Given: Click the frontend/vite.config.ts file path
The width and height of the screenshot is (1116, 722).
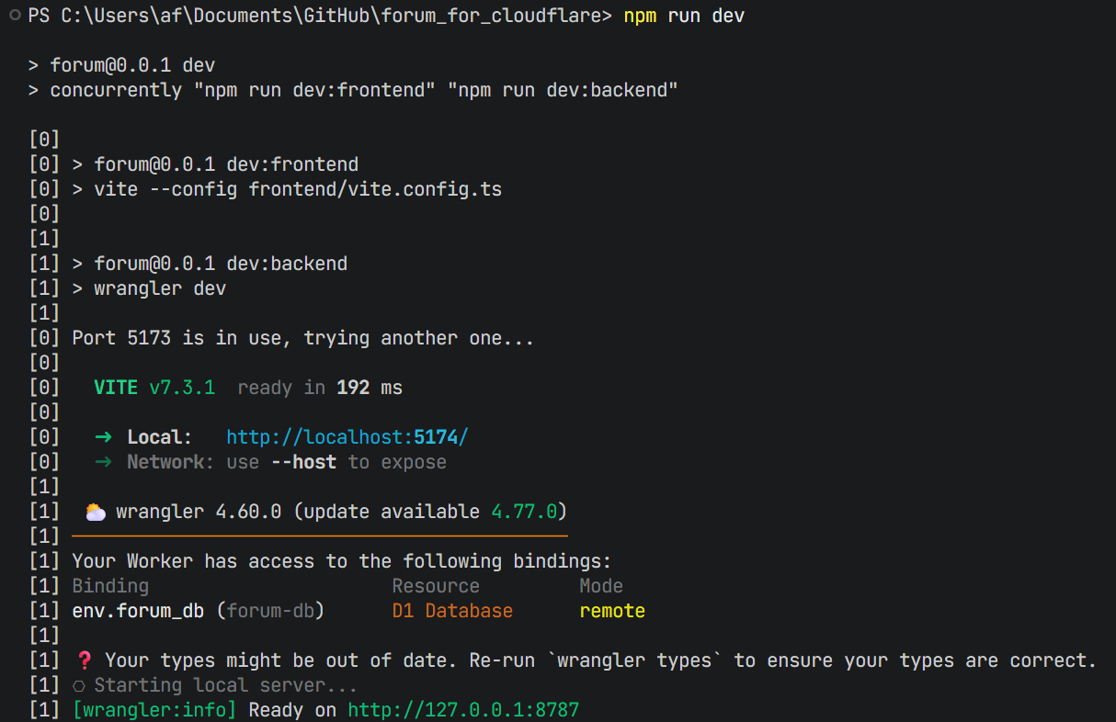Looking at the screenshot, I should click(x=375, y=189).
